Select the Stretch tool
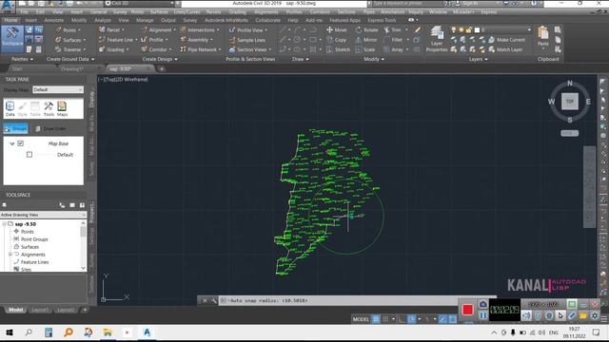Image resolution: width=609 pixels, height=342 pixels. 339,49
